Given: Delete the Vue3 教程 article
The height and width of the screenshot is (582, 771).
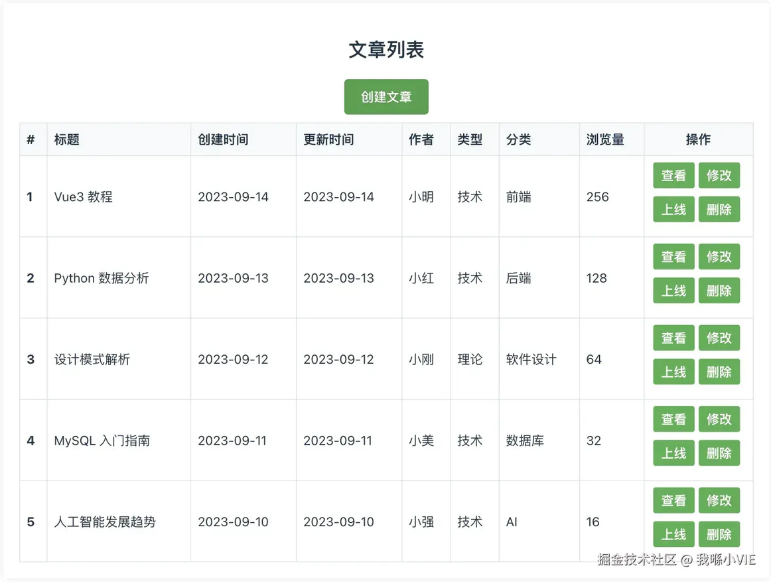Looking at the screenshot, I should click(x=719, y=210).
